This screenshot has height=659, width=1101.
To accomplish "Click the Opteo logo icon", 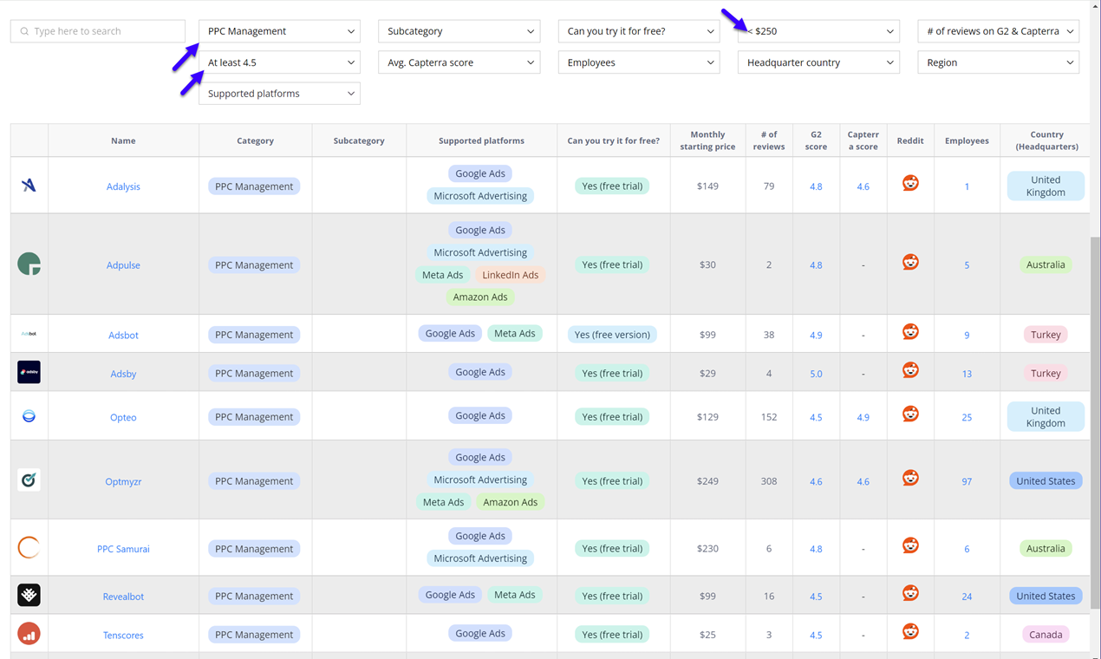I will coord(29,416).
